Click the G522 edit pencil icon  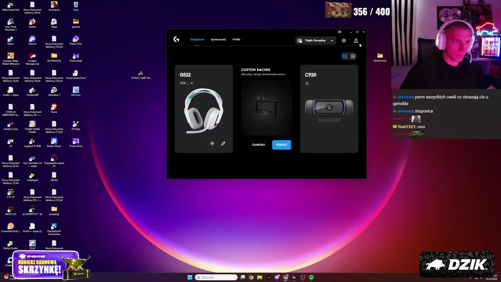[223, 143]
